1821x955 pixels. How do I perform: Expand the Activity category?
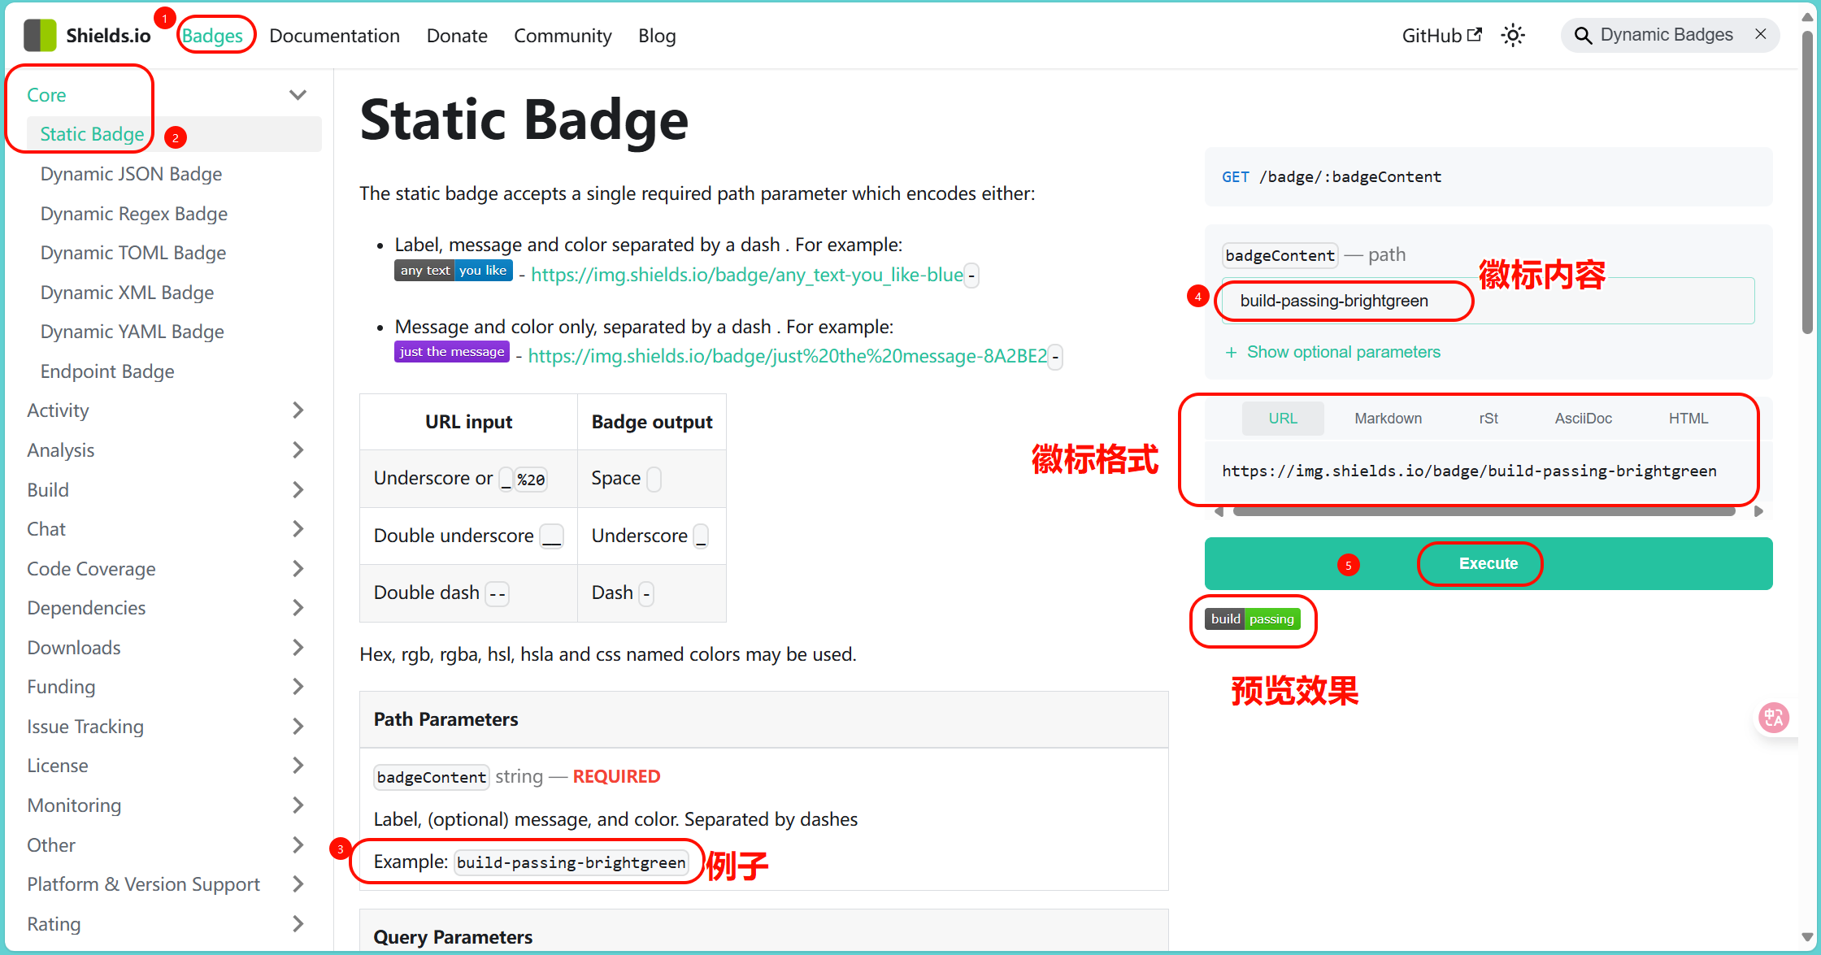point(298,410)
